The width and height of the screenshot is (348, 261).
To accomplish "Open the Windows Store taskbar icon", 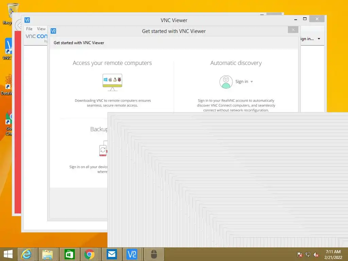I will pyautogui.click(x=69, y=254).
